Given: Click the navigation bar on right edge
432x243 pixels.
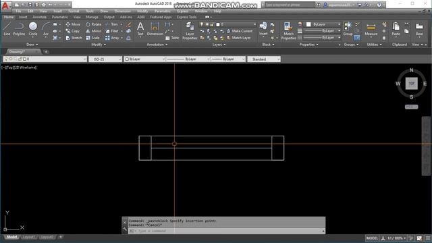Looking at the screenshot, I should tap(426, 146).
